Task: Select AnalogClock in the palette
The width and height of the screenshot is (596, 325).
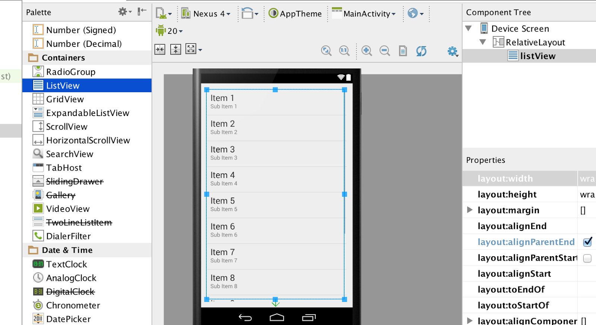Action: click(87, 278)
